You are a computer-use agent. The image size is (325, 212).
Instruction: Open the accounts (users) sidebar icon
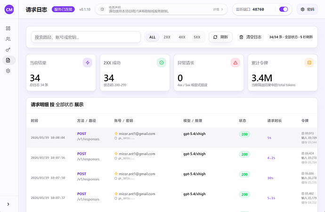click(x=8, y=39)
